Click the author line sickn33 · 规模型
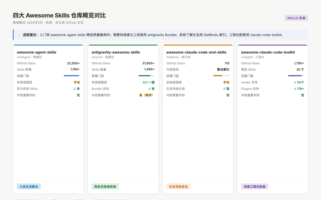Image resolution: width=321 pixels, height=200 pixels. pos(103,57)
